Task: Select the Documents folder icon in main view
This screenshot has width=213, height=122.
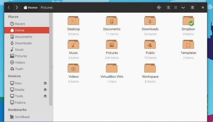Action: coord(112,20)
